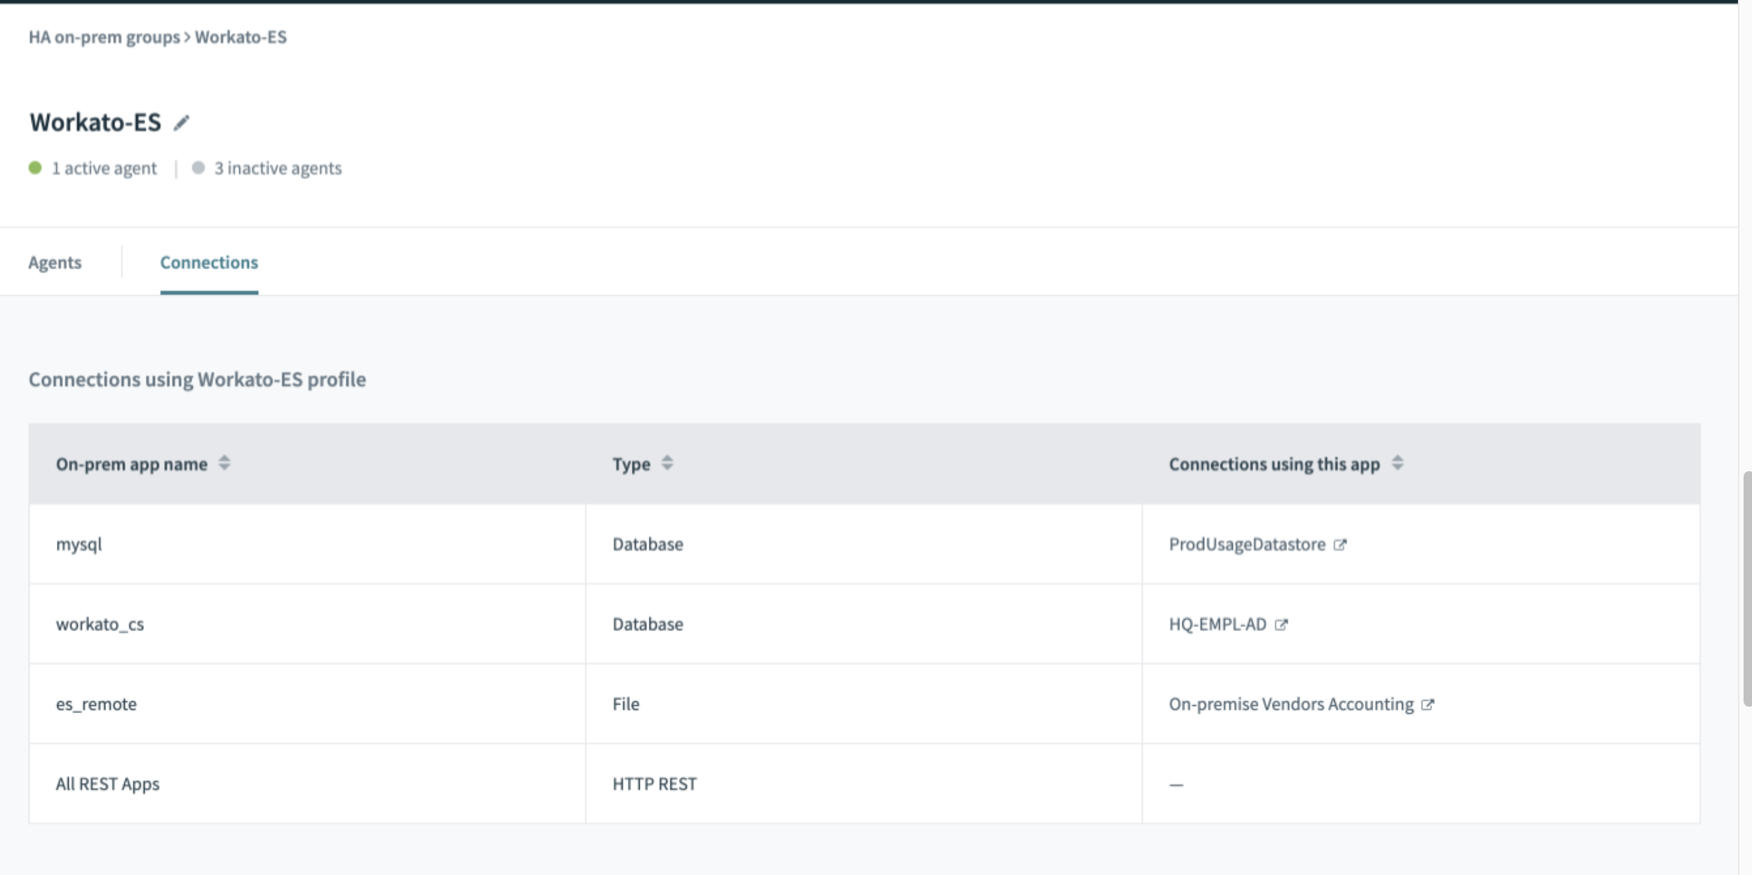Screen dimensions: 1752x875
Task: Click the es_remote app row
Action: [96, 705]
